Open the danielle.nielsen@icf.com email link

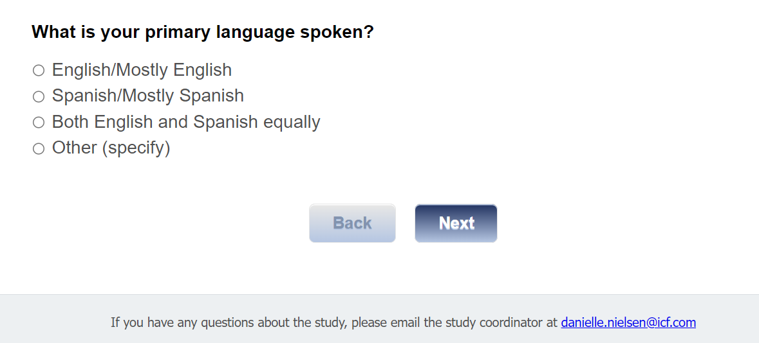pyautogui.click(x=628, y=322)
